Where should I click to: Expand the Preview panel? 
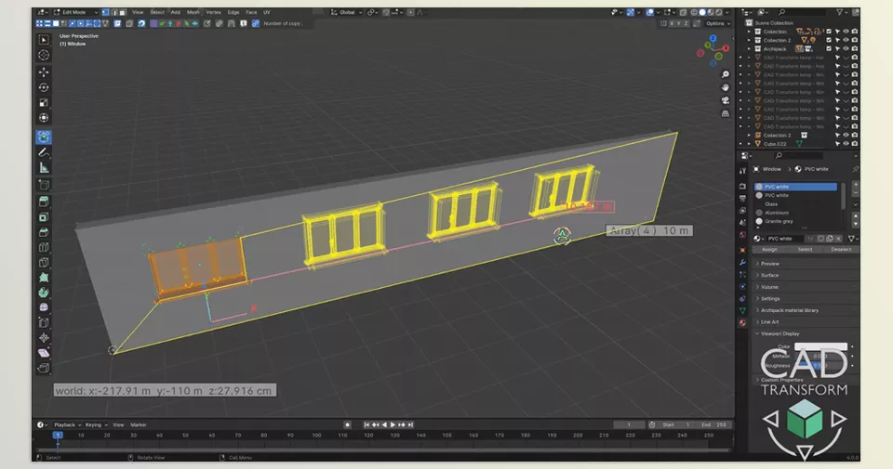806,264
